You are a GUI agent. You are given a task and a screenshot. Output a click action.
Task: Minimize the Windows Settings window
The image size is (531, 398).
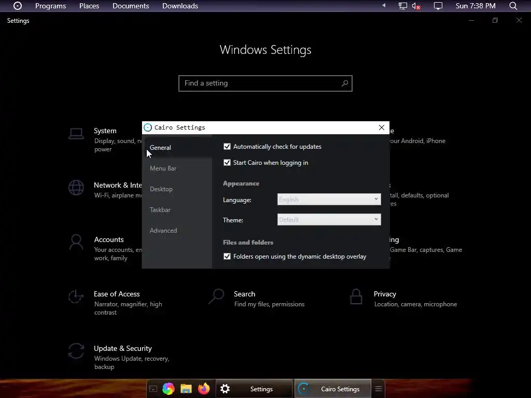pos(471,20)
